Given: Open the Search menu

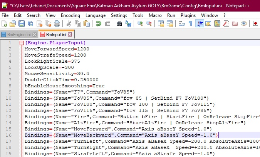Looking at the screenshot, I should coord(34,15).
